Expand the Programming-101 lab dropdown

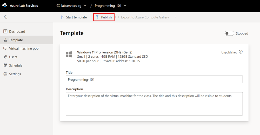coord(125,5)
